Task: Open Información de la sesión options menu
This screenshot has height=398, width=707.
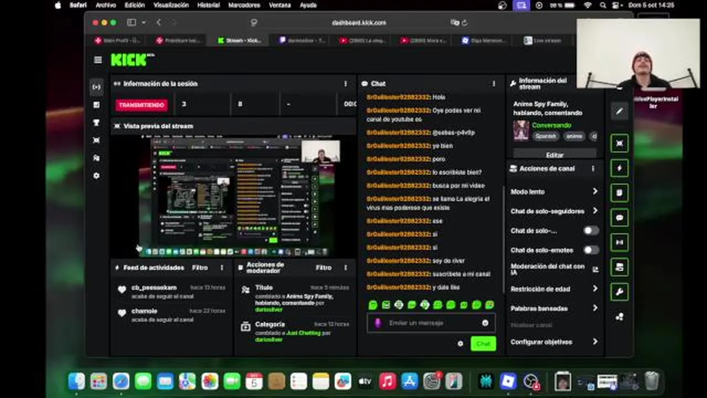Action: tap(346, 83)
